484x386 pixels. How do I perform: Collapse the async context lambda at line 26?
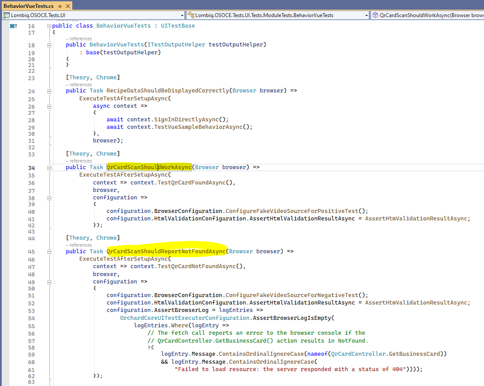(x=49, y=106)
